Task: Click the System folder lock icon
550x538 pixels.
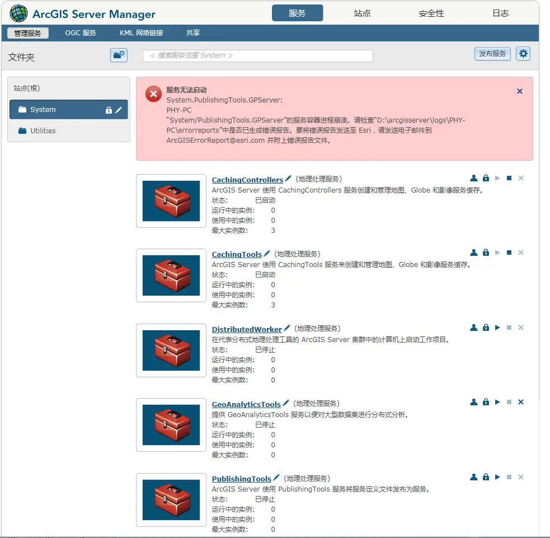Action: point(109,110)
